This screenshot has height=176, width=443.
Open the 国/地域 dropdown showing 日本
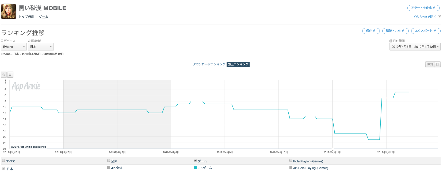tap(41, 47)
